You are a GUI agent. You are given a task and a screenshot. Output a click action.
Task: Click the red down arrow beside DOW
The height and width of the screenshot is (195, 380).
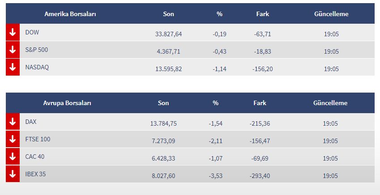pos(13,32)
